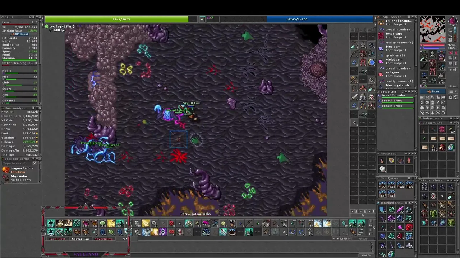Switch to the Server Log tab
Image resolution: width=460 pixels, height=258 pixels.
pos(80,239)
